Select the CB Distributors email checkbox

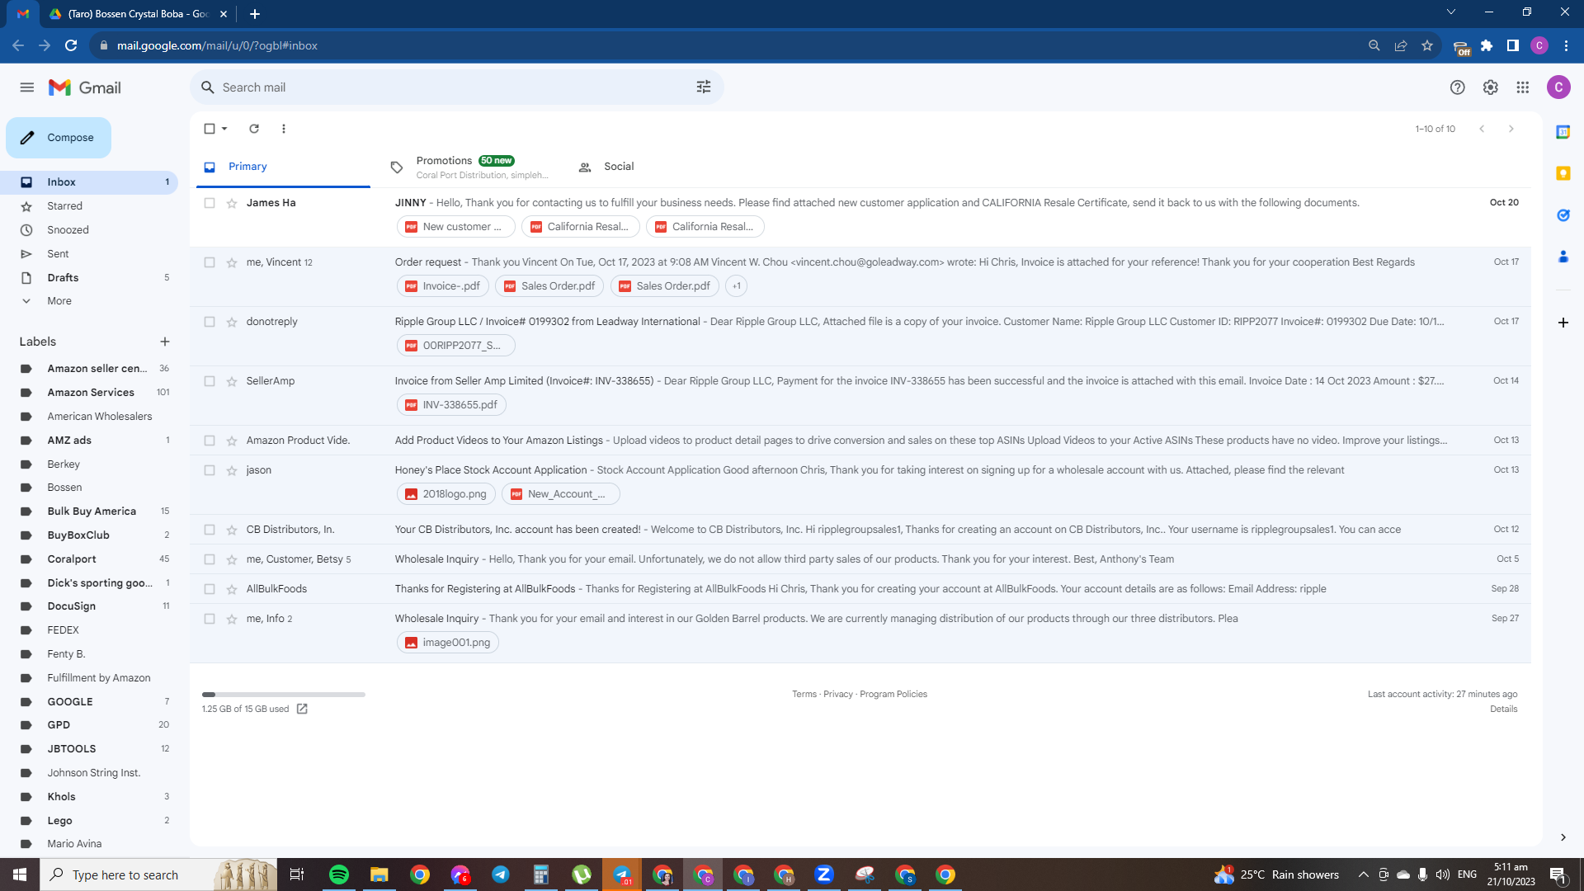point(210,530)
